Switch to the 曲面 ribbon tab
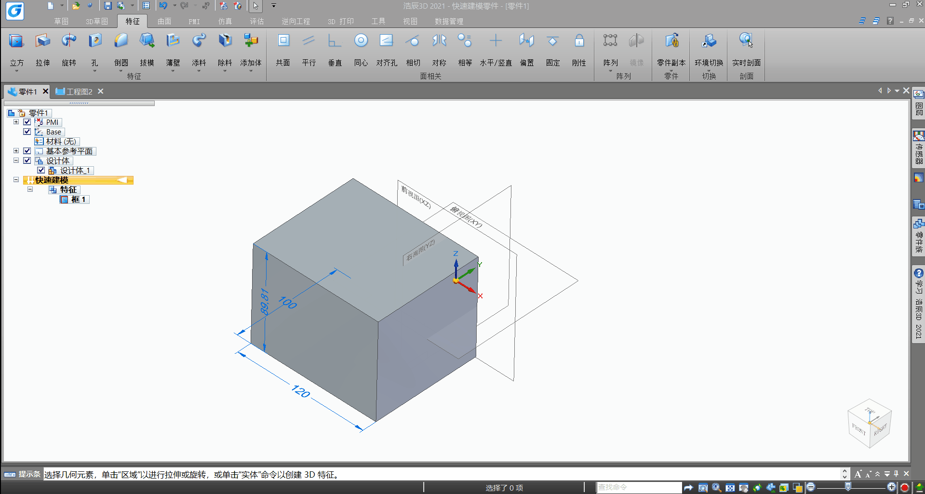925x494 pixels. click(x=164, y=21)
